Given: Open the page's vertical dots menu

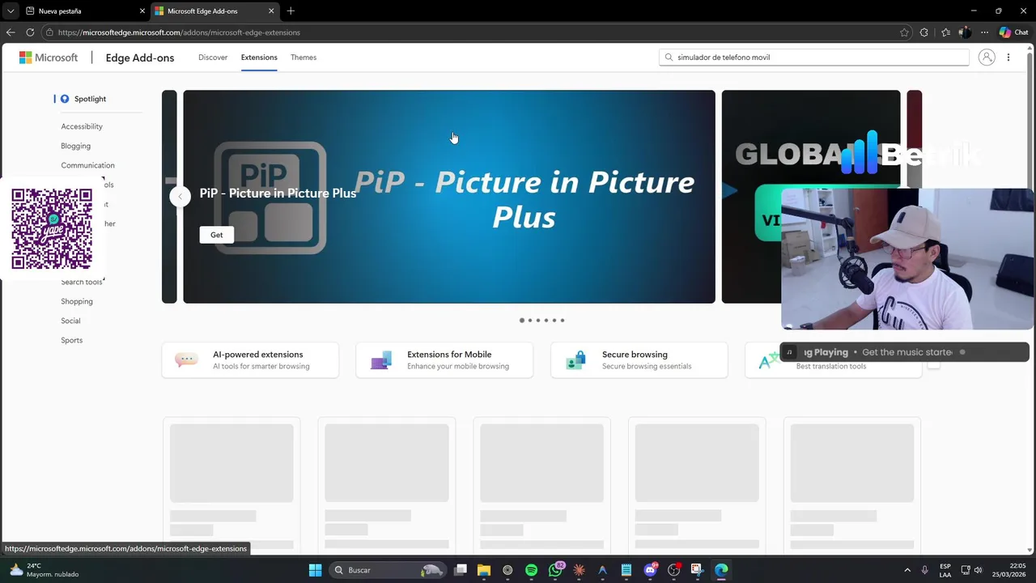Looking at the screenshot, I should click(1008, 57).
